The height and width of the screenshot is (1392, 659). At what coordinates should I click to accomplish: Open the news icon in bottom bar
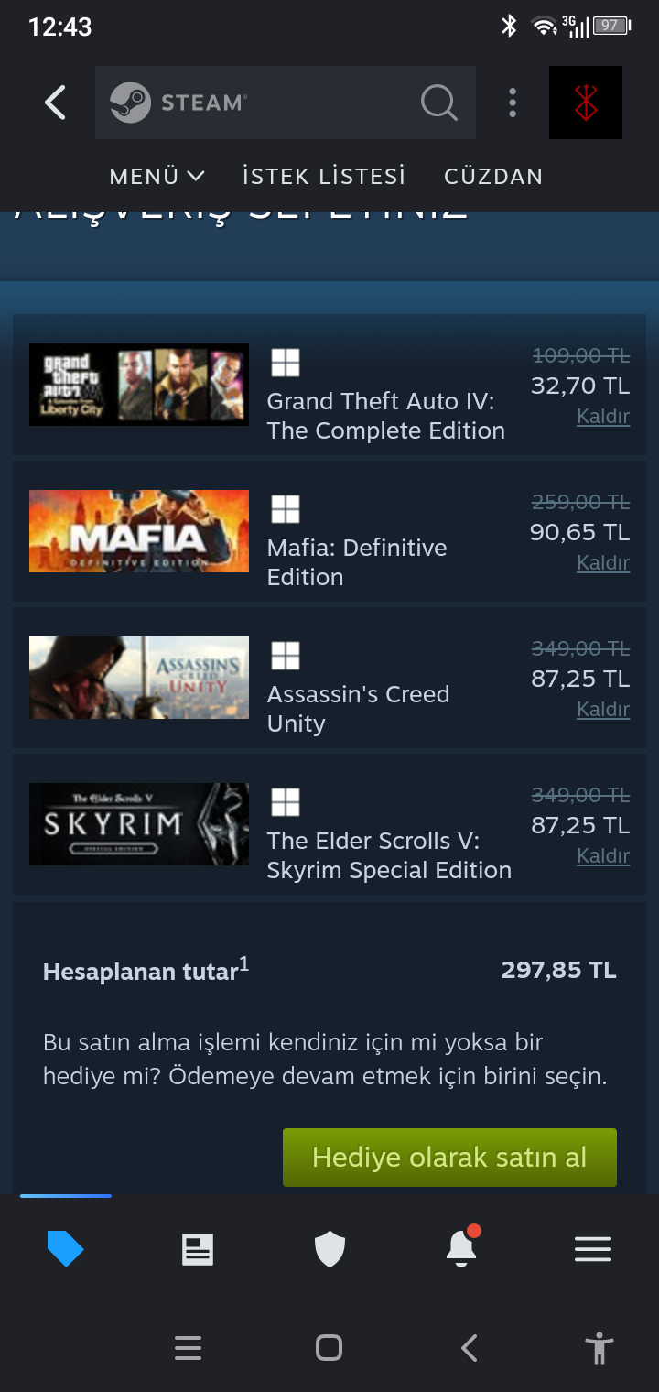(x=198, y=1249)
